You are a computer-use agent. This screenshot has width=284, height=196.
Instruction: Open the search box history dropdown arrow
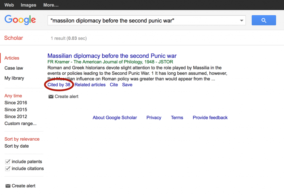(242, 20)
